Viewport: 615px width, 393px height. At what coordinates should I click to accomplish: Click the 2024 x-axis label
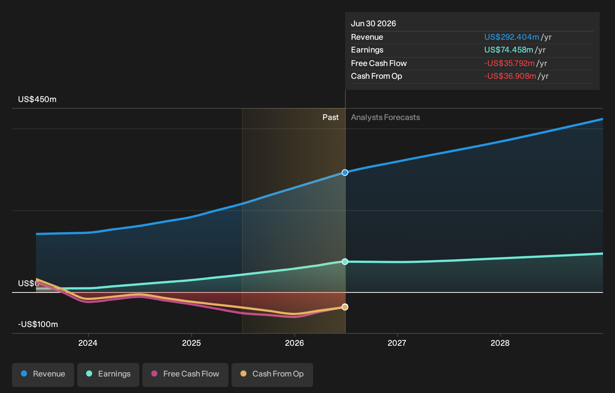tap(88, 343)
